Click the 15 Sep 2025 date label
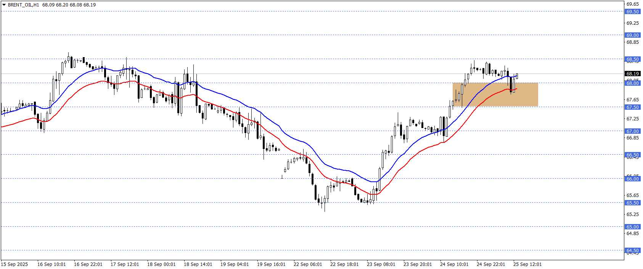 (x=14, y=264)
